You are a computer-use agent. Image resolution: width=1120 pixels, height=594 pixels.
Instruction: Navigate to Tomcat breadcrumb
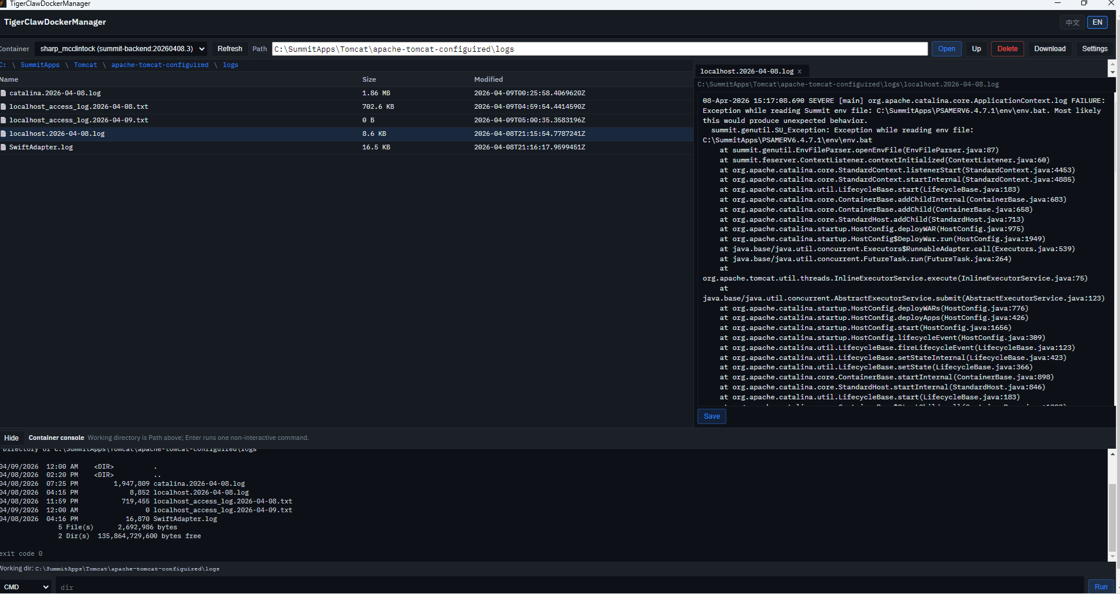(85, 65)
